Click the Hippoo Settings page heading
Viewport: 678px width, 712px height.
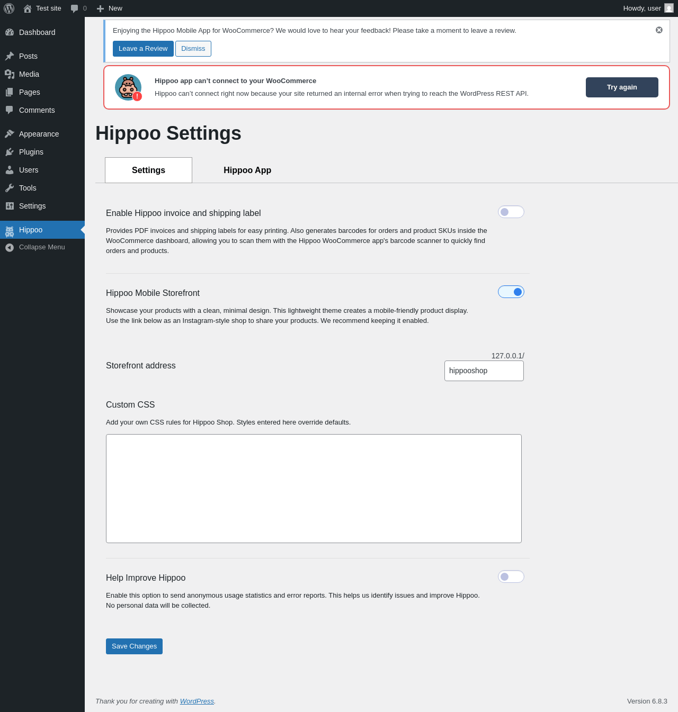[168, 133]
